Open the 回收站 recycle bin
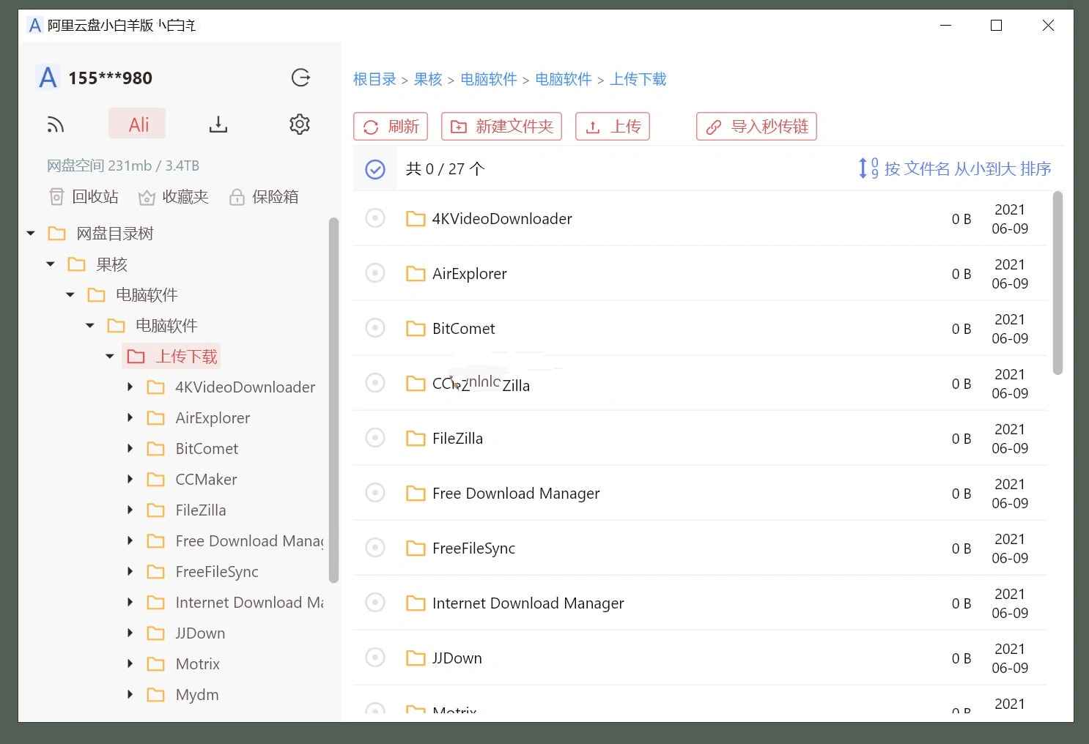The height and width of the screenshot is (744, 1089). [x=83, y=196]
